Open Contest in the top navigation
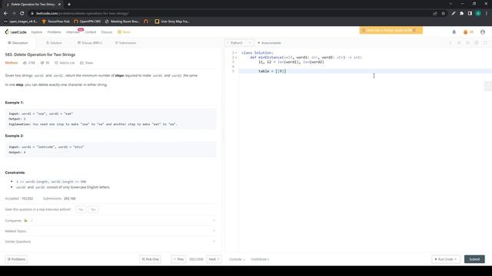The width and height of the screenshot is (492, 276). (x=91, y=32)
